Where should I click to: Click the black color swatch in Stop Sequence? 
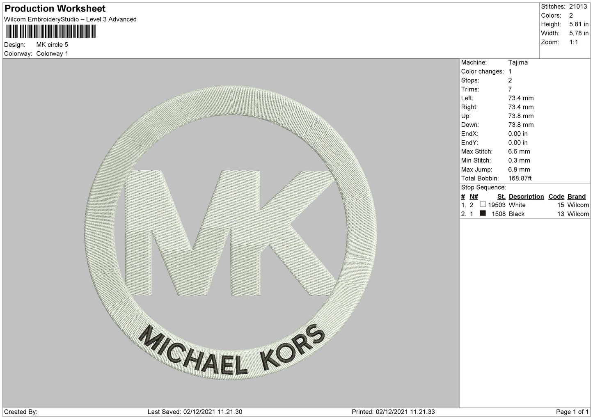(x=483, y=213)
